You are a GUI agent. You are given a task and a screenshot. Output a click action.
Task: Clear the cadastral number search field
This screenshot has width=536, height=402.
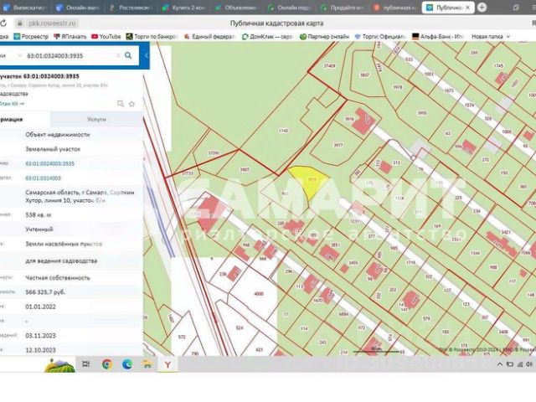(118, 55)
